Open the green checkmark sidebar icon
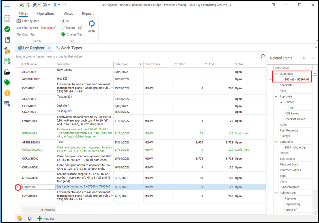 (x=7, y=29)
